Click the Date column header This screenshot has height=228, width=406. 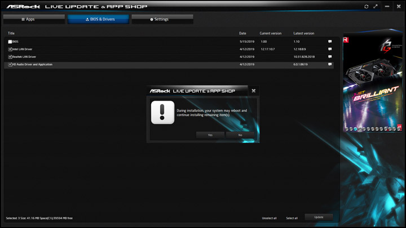tap(242, 33)
